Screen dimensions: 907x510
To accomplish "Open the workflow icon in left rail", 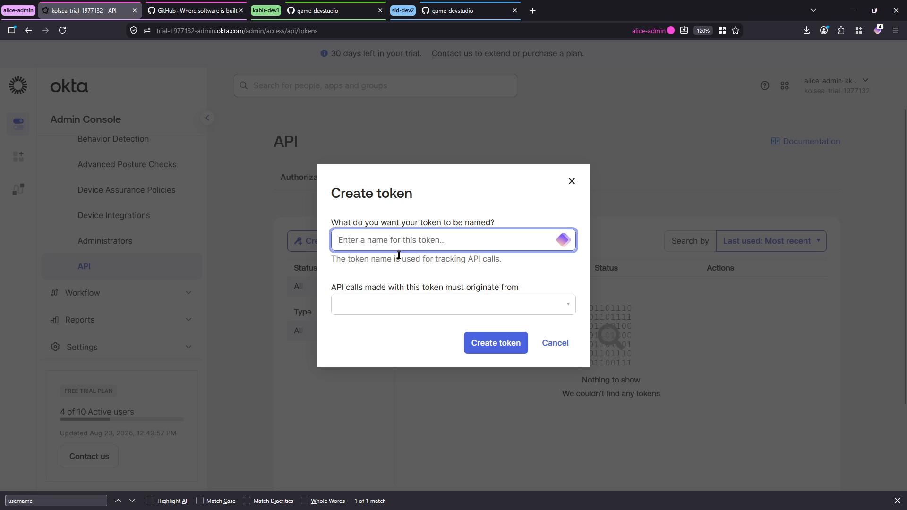I will tap(18, 189).
